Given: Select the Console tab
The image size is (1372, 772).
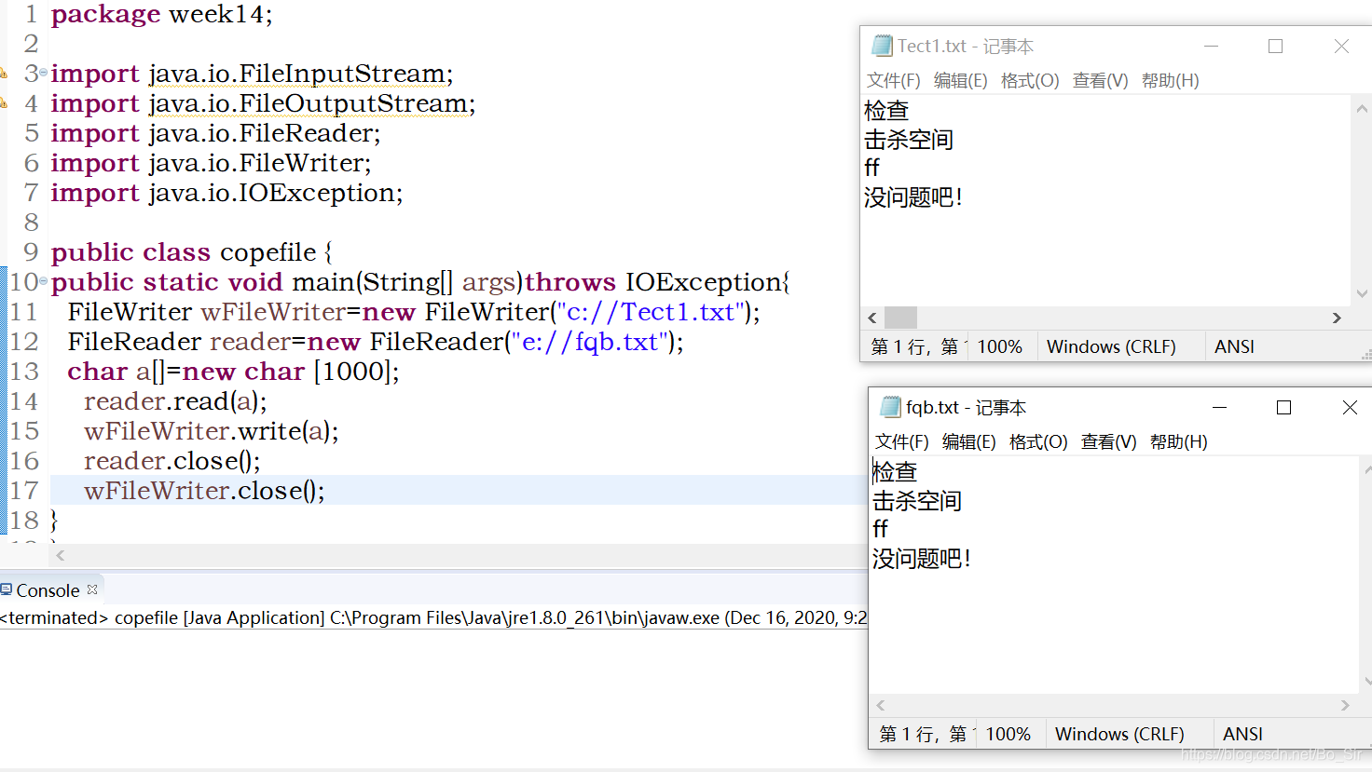Looking at the screenshot, I should pos(48,590).
